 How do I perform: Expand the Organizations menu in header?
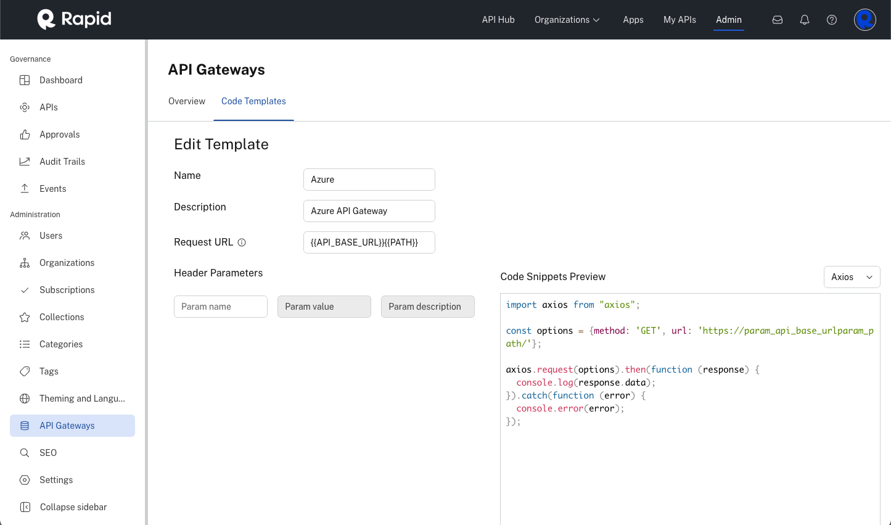click(x=567, y=20)
